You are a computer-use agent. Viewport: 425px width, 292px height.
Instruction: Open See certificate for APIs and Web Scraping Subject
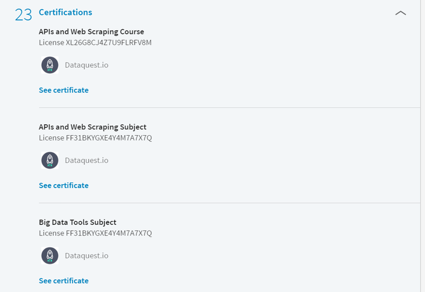point(64,185)
